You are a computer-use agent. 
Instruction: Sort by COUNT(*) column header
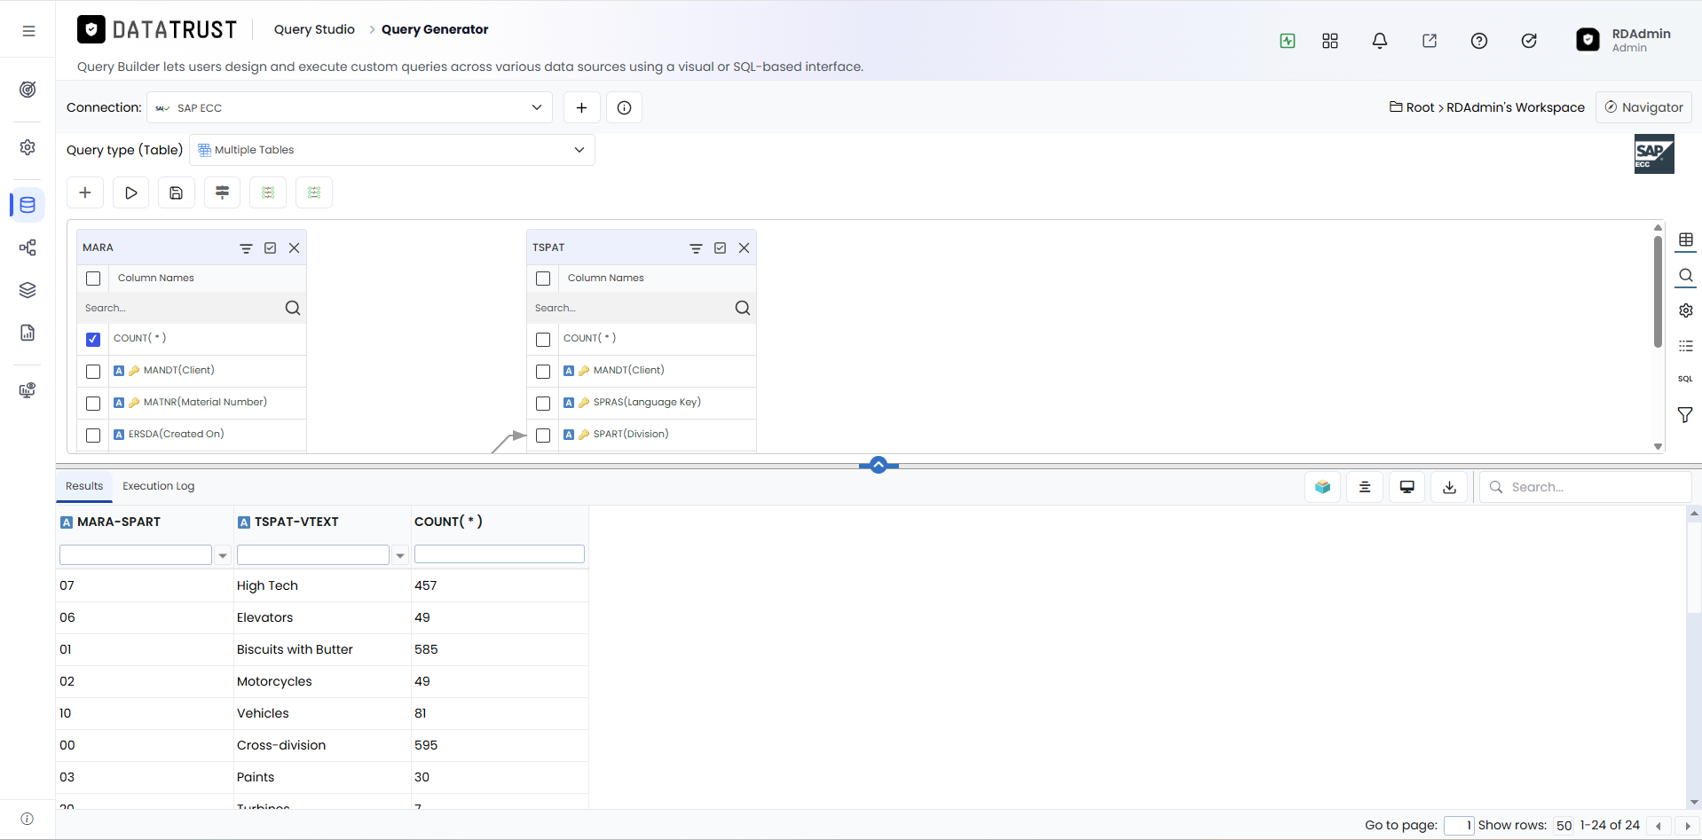coord(448,522)
